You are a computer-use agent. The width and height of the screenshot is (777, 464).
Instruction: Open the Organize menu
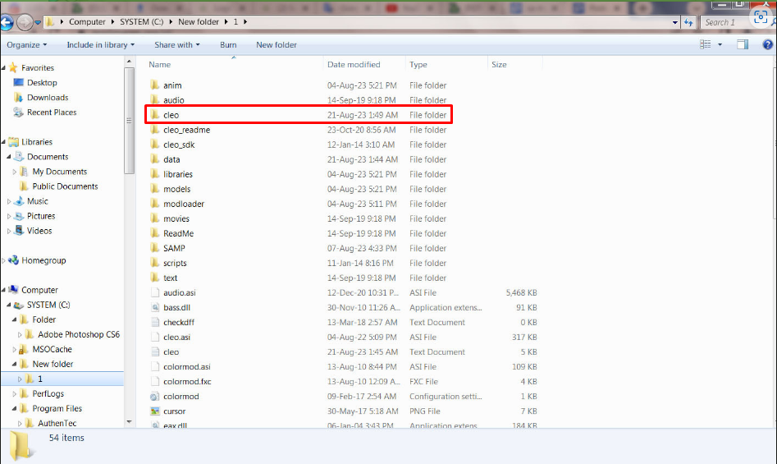pyautogui.click(x=27, y=44)
